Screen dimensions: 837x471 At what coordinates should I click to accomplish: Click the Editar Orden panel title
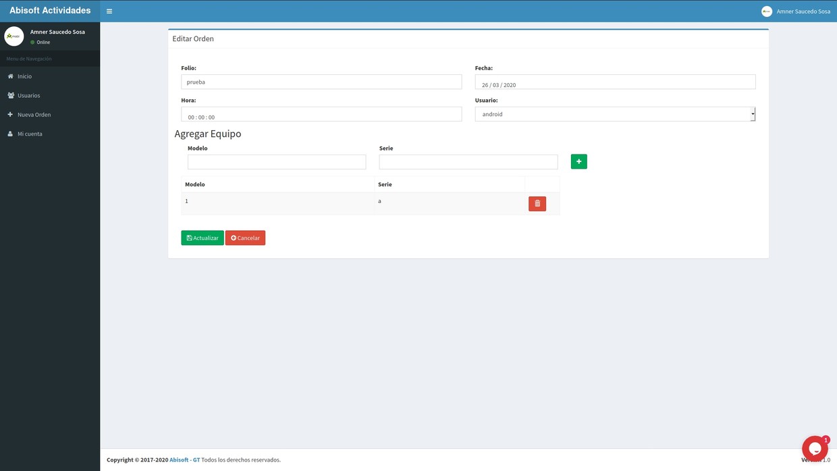coord(193,38)
